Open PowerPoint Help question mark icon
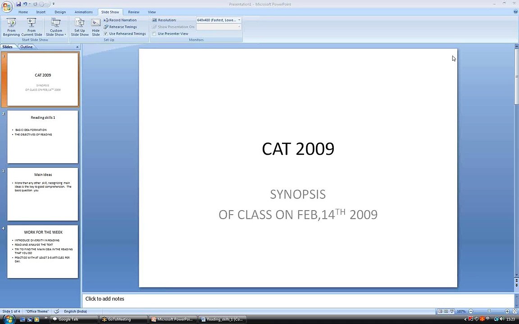Image resolution: width=519 pixels, height=324 pixels. (x=515, y=12)
